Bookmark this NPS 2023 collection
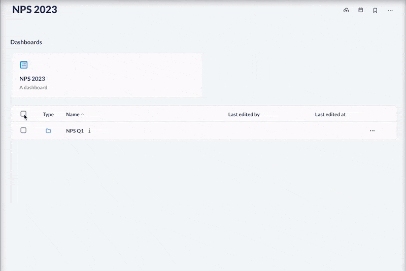 tap(375, 10)
